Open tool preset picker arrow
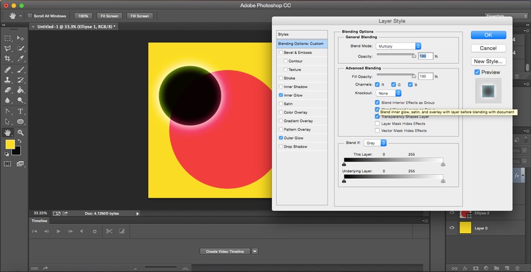531x272 pixels. pyautogui.click(x=20, y=16)
